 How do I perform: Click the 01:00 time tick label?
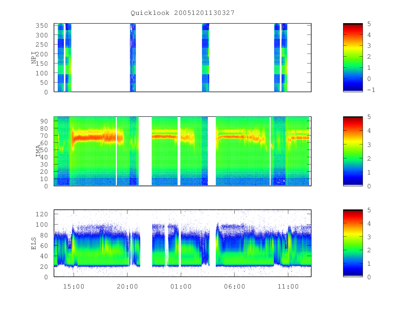point(181,286)
